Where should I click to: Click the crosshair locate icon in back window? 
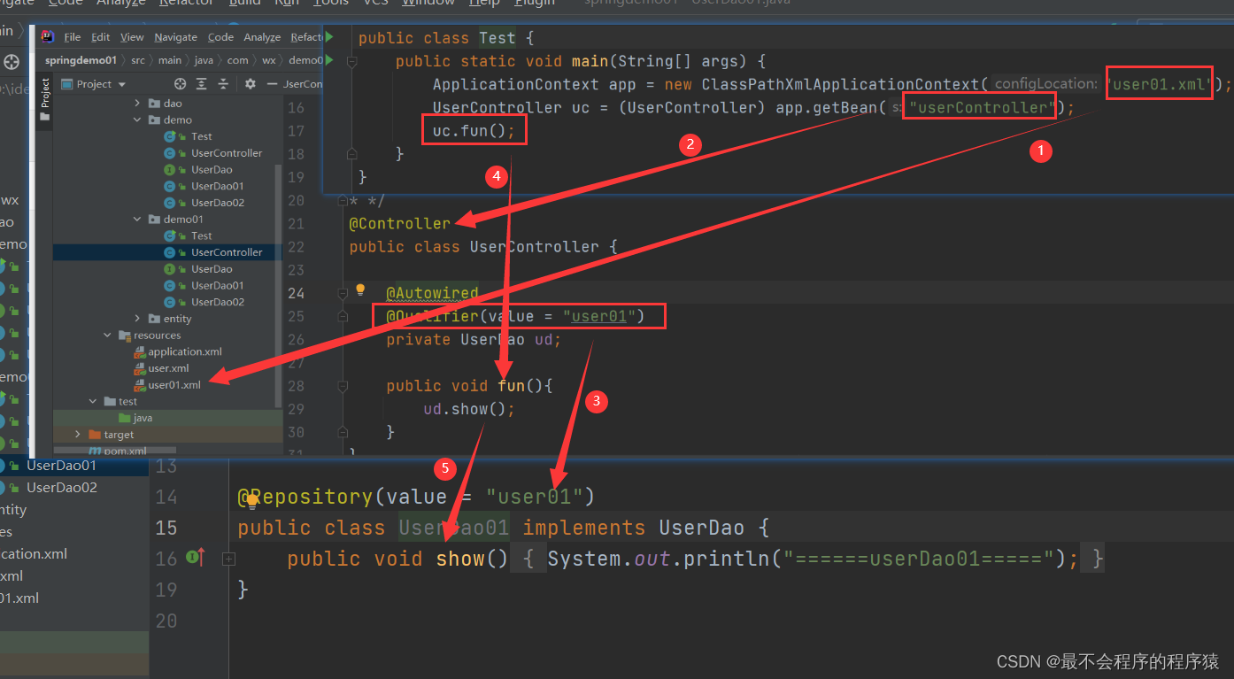[x=11, y=62]
